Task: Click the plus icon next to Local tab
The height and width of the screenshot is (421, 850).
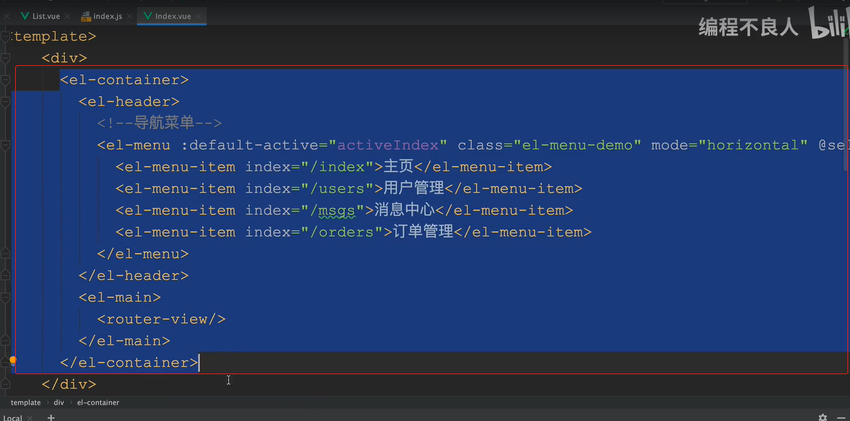Action: pyautogui.click(x=51, y=417)
